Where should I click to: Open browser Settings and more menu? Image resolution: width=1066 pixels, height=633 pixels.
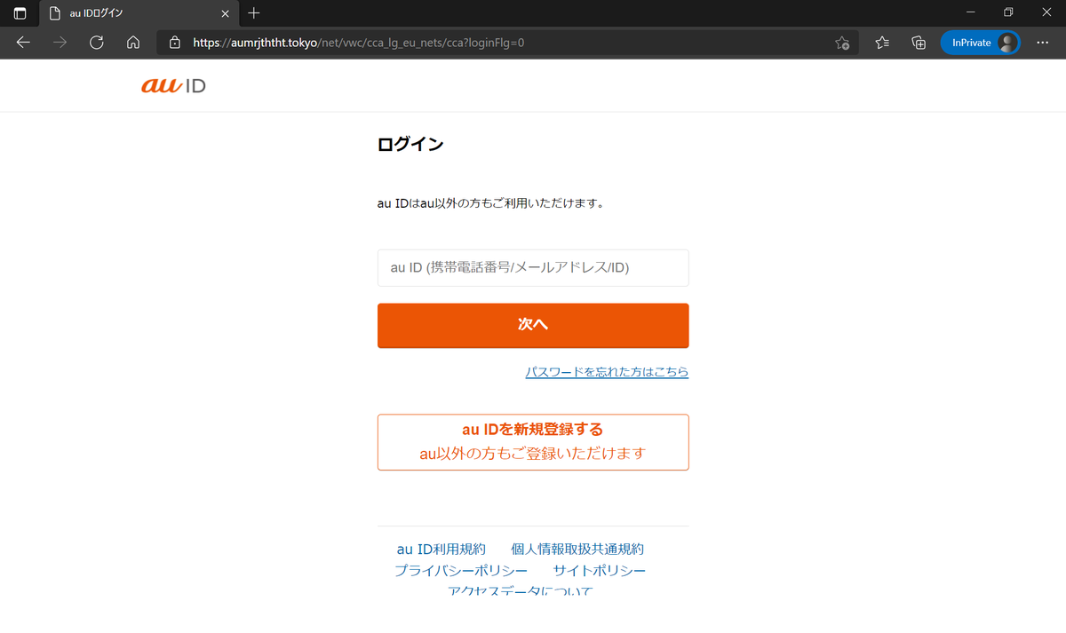click(1043, 43)
